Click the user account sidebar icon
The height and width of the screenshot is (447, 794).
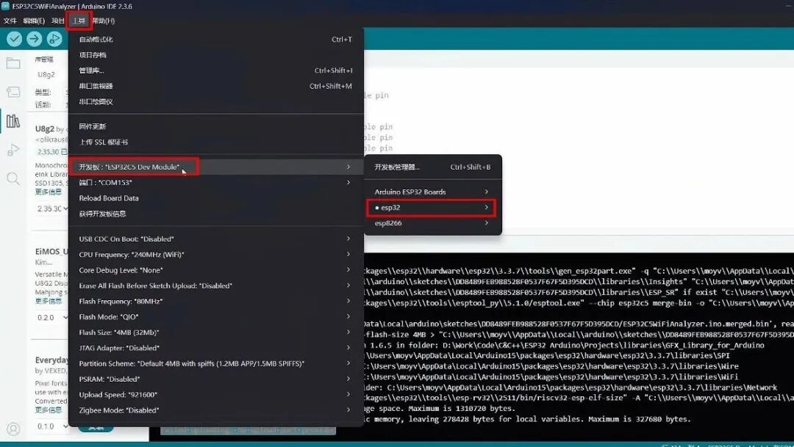(x=13, y=429)
